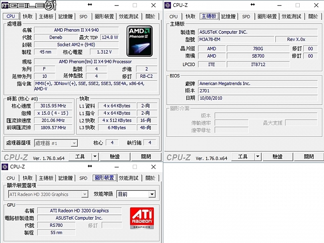Switch to 快取 tab in mainboard window
Viewport: 324px width, 243px height.
pos(190,16)
